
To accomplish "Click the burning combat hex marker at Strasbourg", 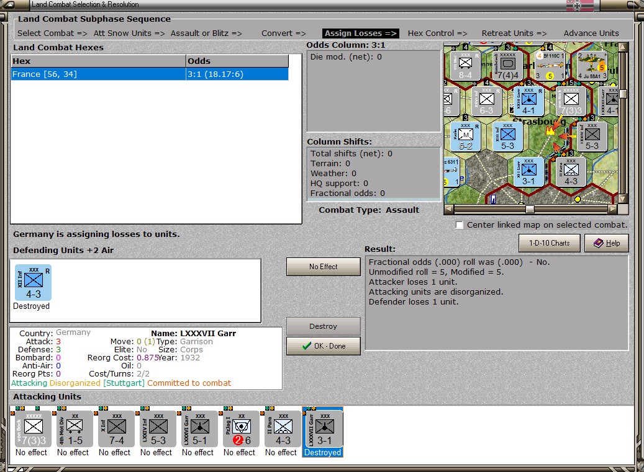I will click(x=550, y=130).
